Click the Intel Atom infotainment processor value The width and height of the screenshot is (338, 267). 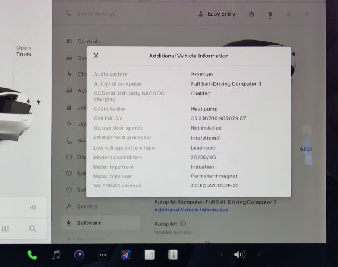tap(206, 138)
